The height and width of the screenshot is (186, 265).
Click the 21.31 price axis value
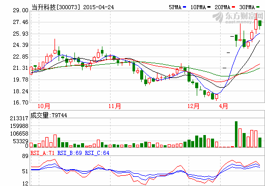pos(20,68)
